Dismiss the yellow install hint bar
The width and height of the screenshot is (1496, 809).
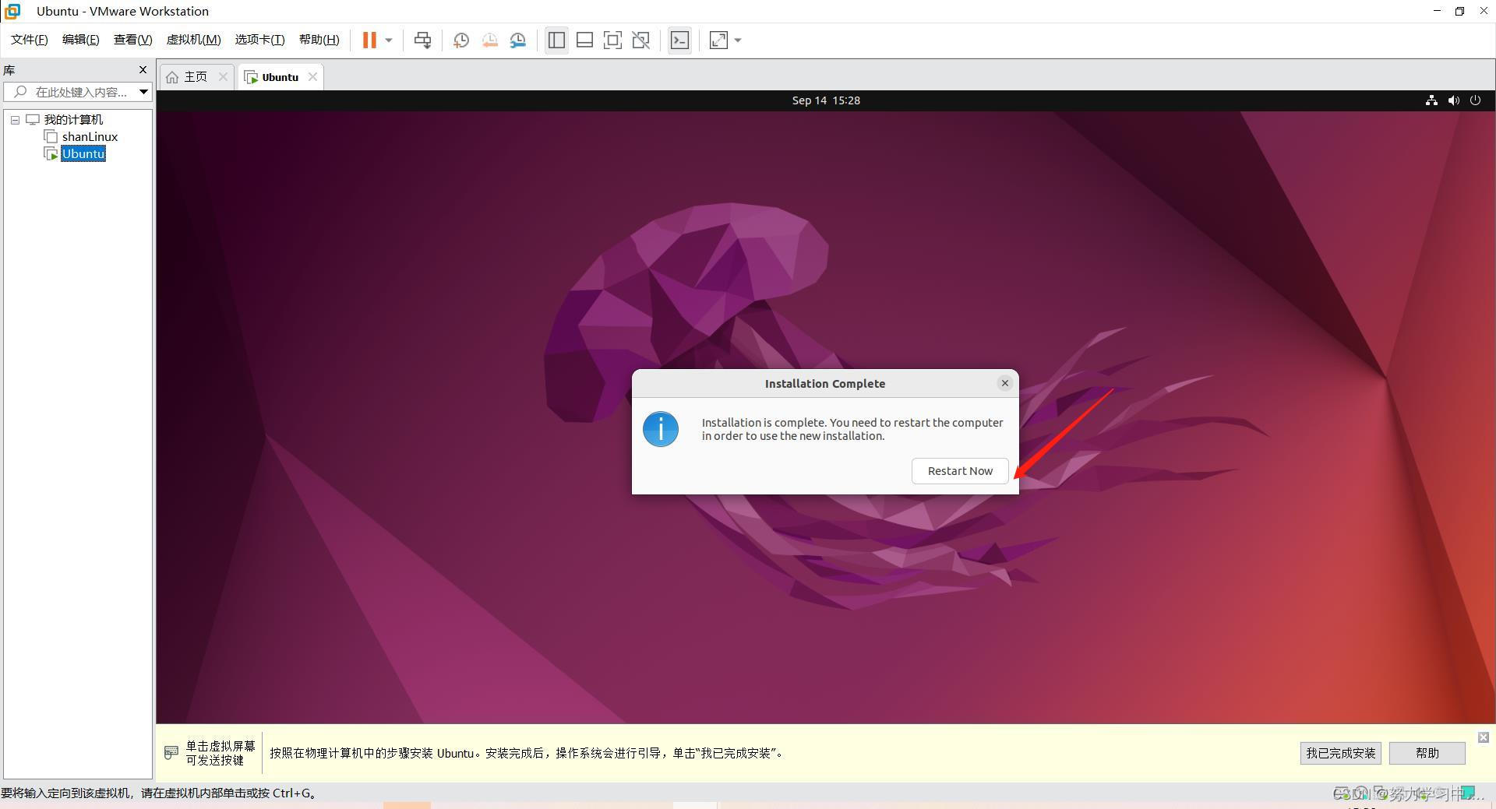coord(1484,737)
